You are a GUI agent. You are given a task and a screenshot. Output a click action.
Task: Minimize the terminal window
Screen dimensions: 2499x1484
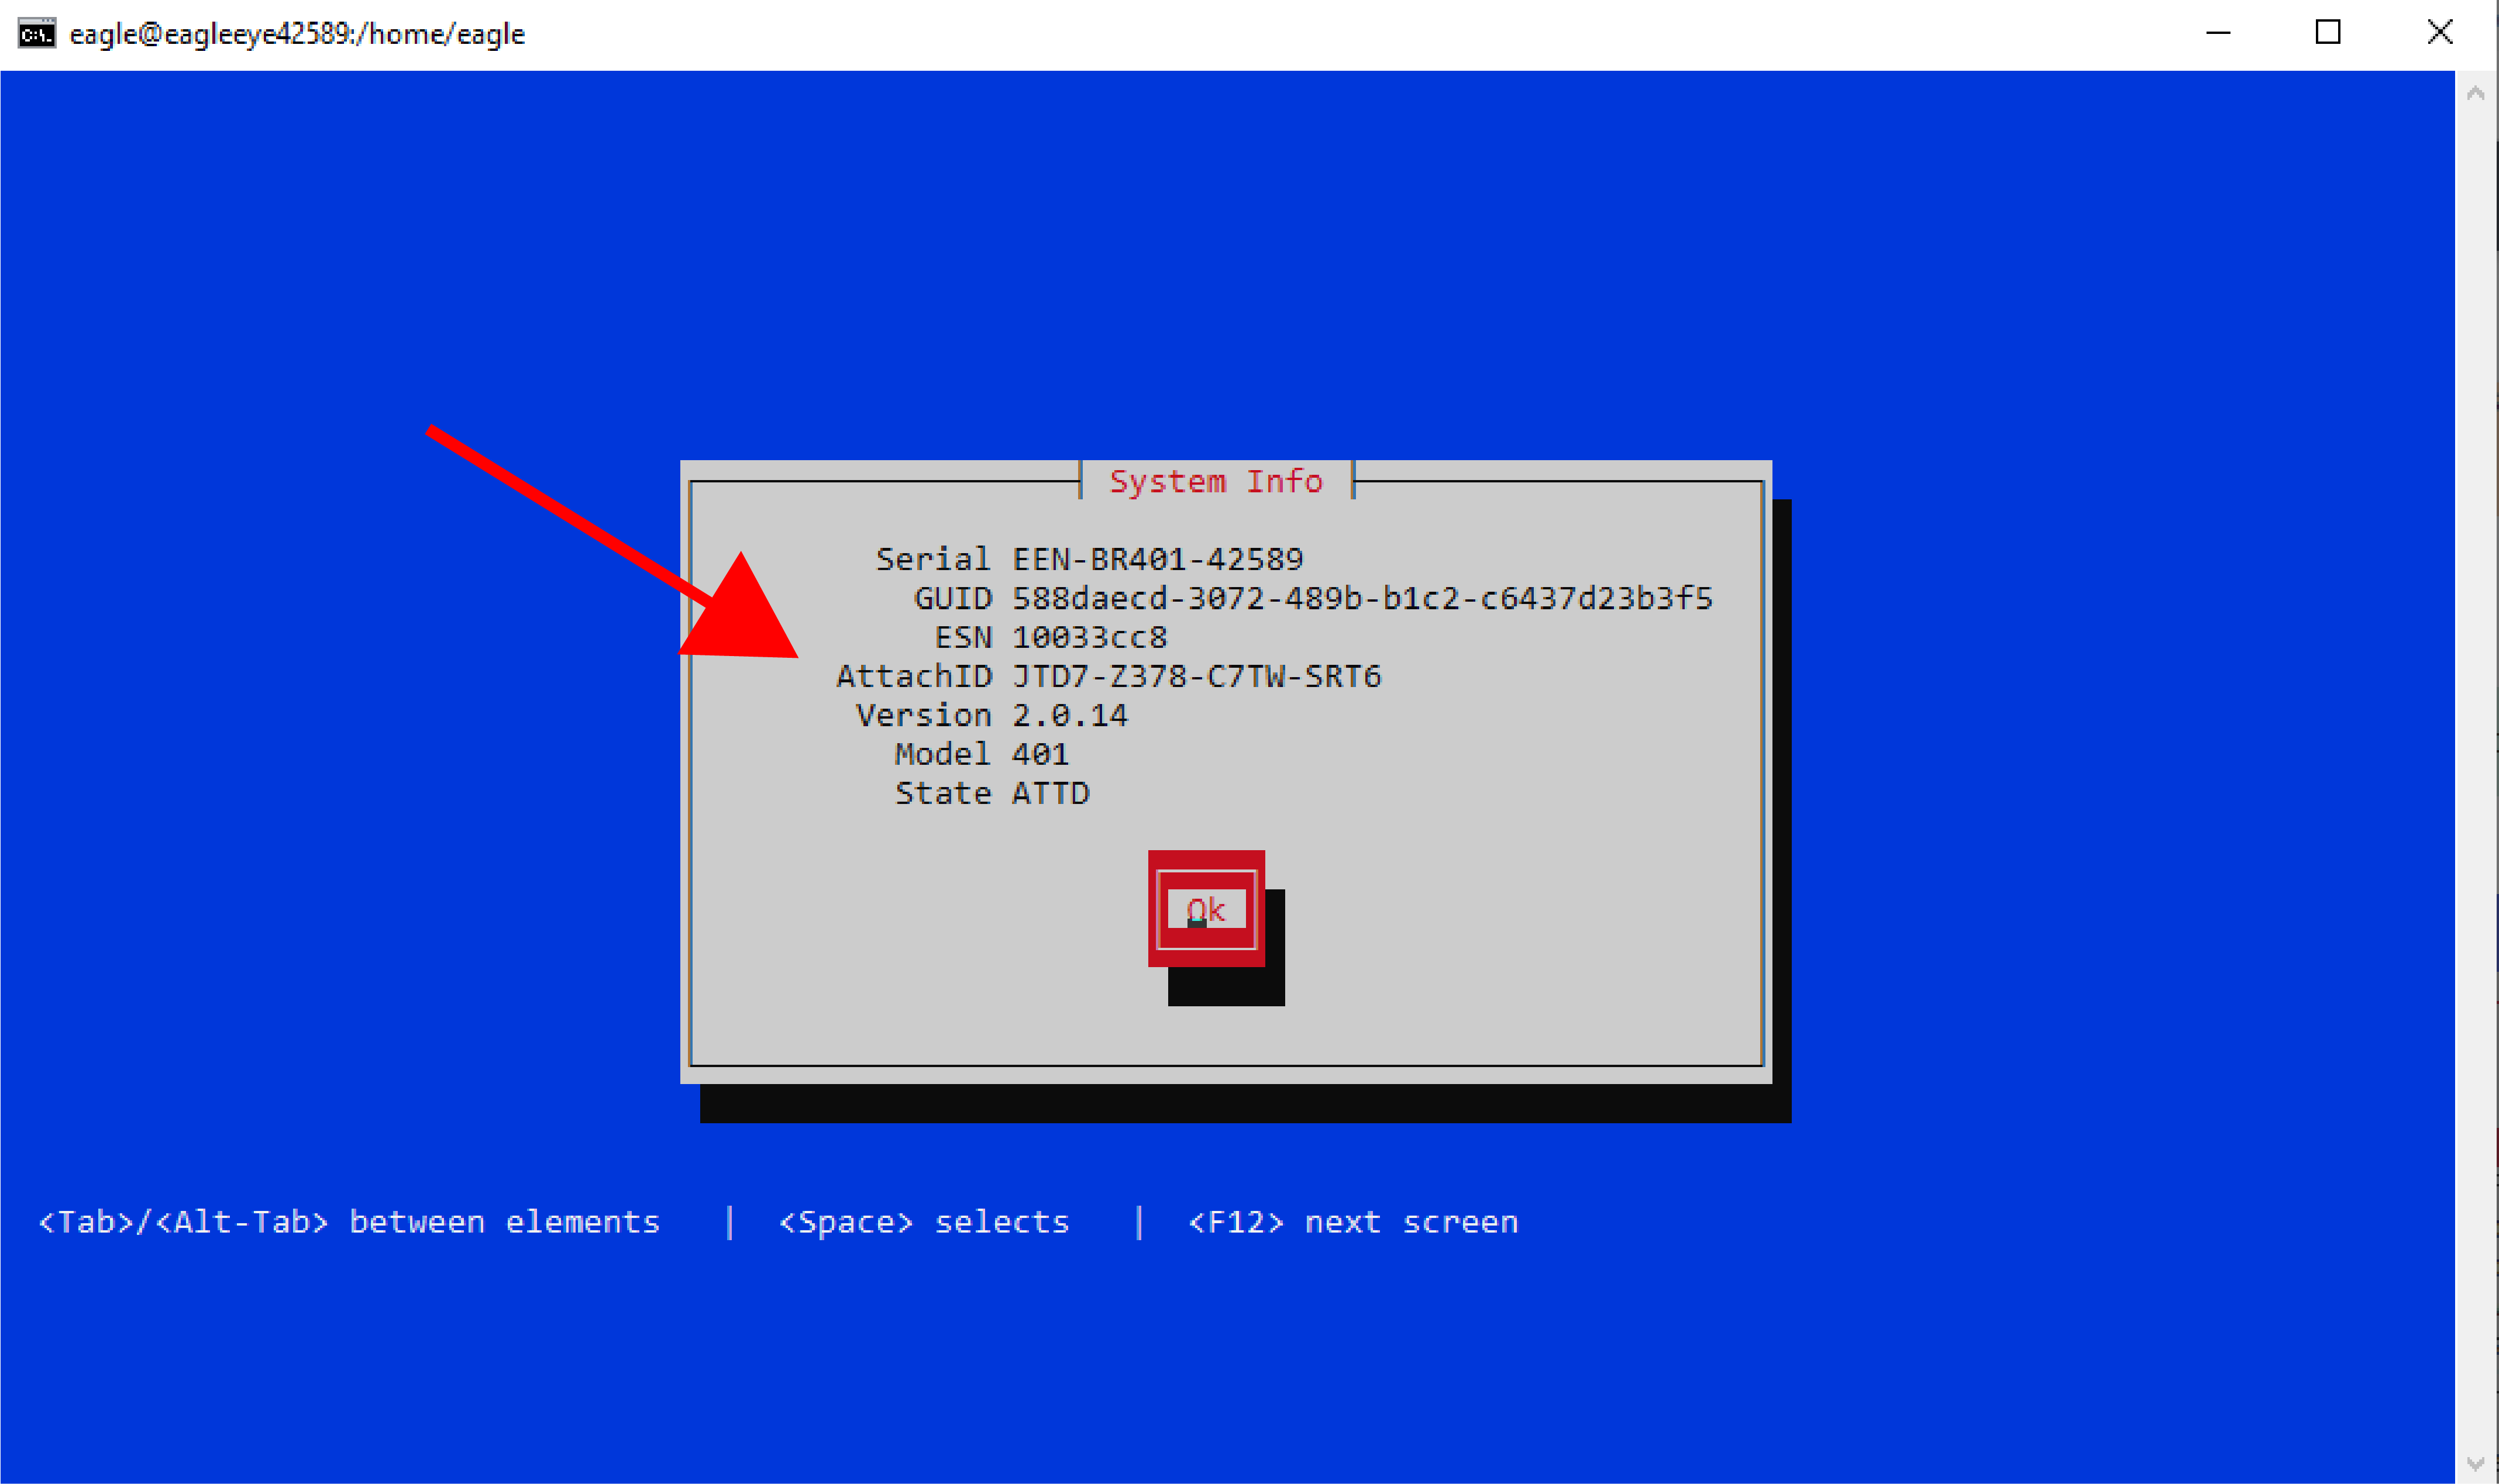tap(2218, 33)
